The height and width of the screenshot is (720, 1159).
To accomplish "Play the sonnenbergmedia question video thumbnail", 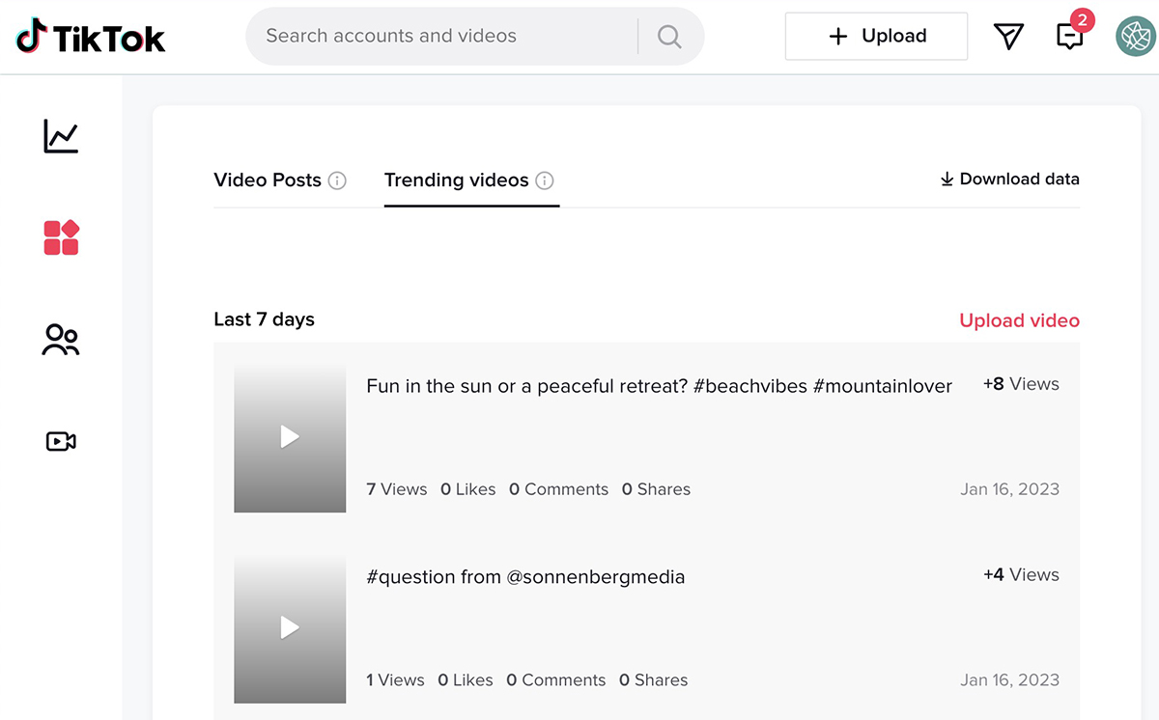I will [290, 628].
